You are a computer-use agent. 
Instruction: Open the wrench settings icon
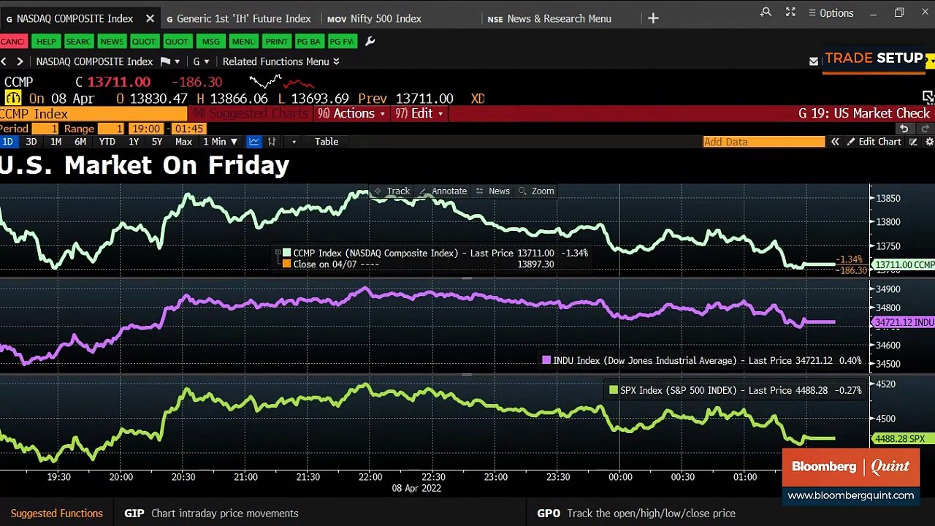click(x=370, y=42)
